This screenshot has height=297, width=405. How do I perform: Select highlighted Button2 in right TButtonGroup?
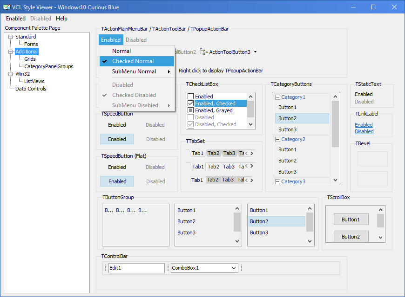277,221
